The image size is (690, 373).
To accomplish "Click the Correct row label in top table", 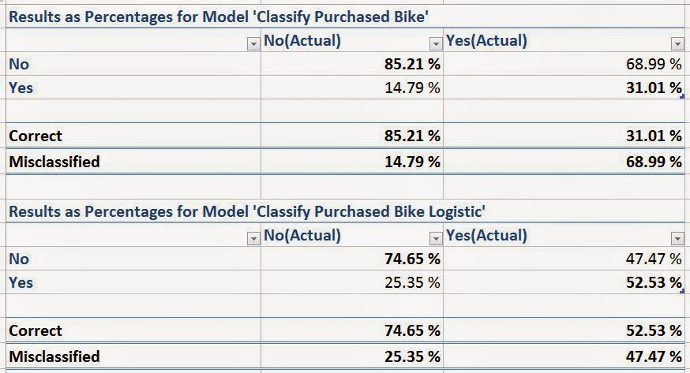I will (36, 136).
